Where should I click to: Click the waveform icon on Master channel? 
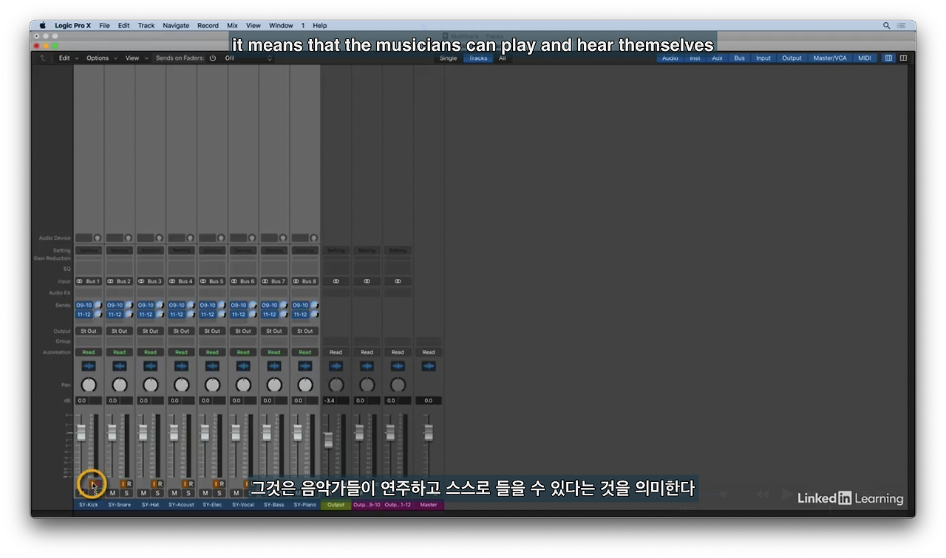click(429, 366)
